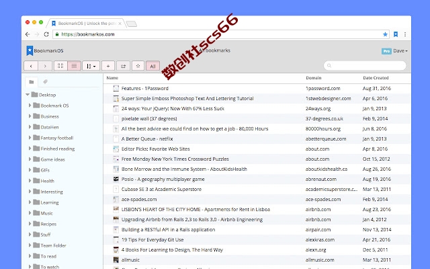Click the star favorites toolbar button
This screenshot has height=269, width=430.
[x=138, y=66]
